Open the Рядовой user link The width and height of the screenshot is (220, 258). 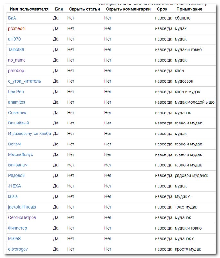click(x=16, y=176)
